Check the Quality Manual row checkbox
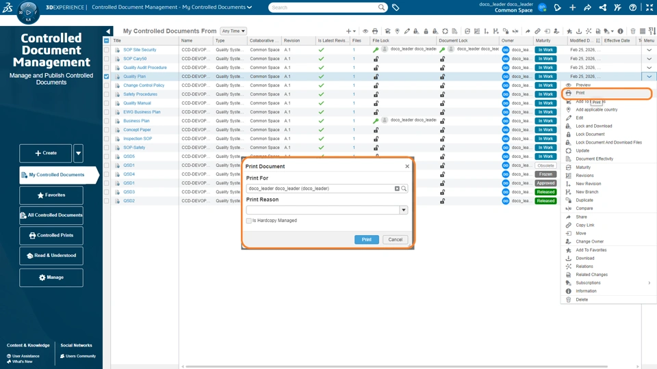Image resolution: width=657 pixels, height=369 pixels. click(x=107, y=103)
